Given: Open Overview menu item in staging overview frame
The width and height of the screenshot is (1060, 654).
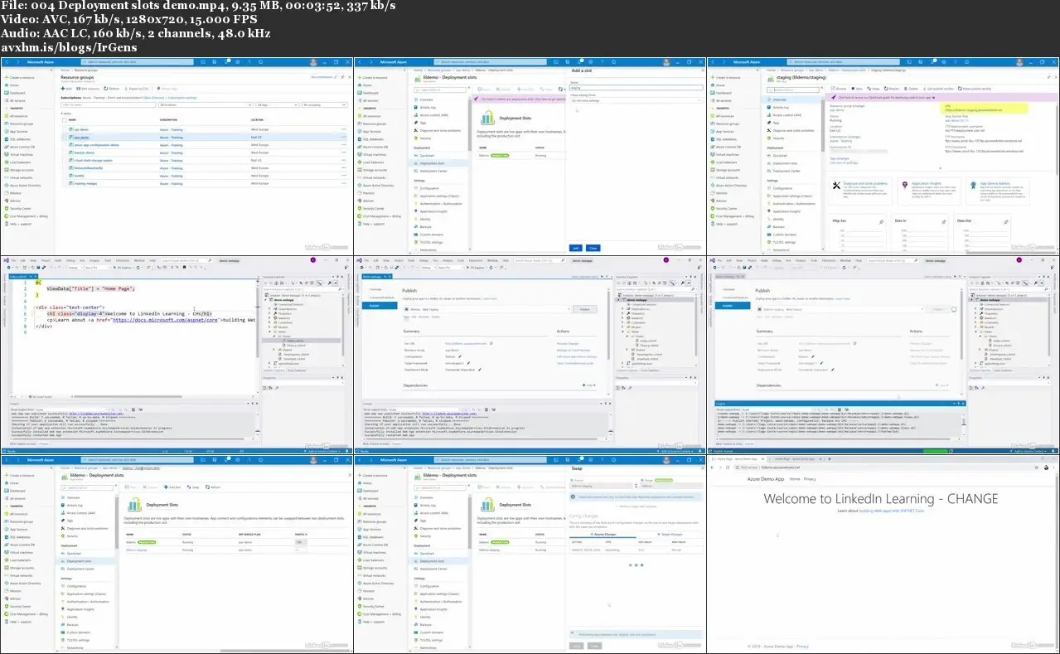Looking at the screenshot, I should [x=777, y=99].
